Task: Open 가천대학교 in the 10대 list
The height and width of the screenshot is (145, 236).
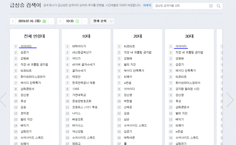Action: point(79,95)
